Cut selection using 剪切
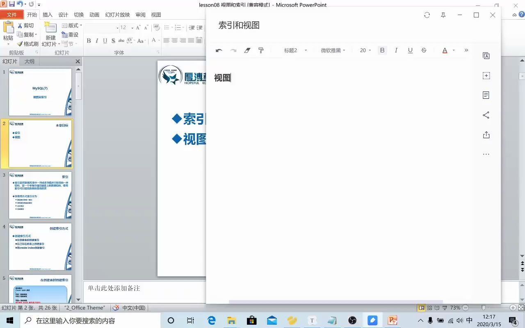The image size is (525, 328). [26, 25]
